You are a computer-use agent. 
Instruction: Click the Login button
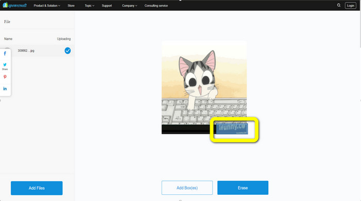click(350, 6)
